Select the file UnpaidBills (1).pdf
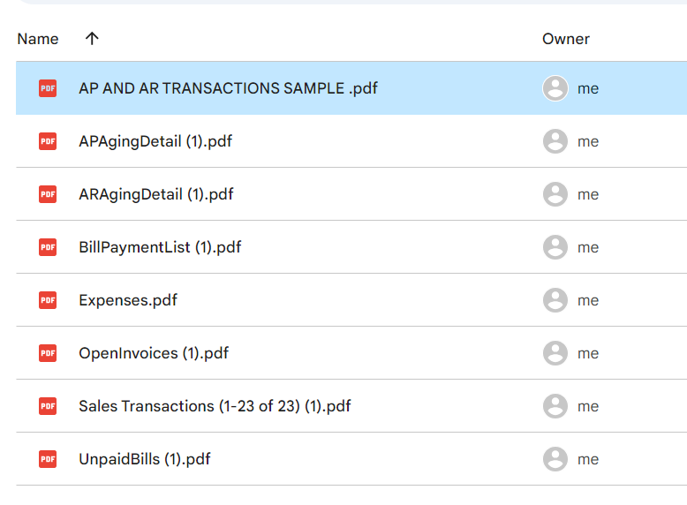Image resolution: width=687 pixels, height=505 pixels. tap(145, 459)
